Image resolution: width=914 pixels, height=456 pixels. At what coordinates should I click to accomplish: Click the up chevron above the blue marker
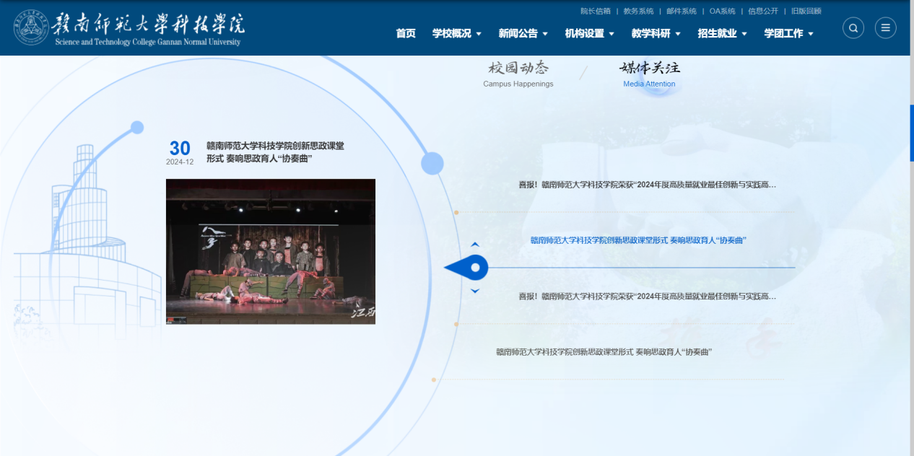(x=475, y=245)
